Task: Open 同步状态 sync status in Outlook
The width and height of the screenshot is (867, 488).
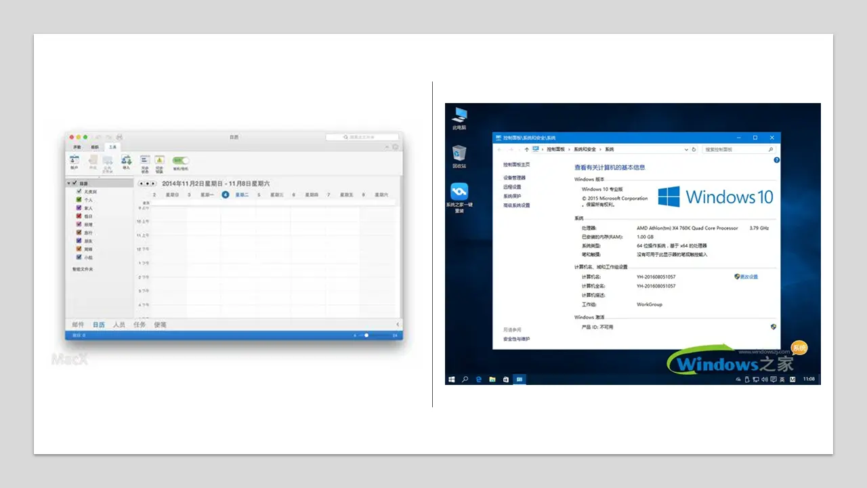Action: pyautogui.click(x=144, y=163)
